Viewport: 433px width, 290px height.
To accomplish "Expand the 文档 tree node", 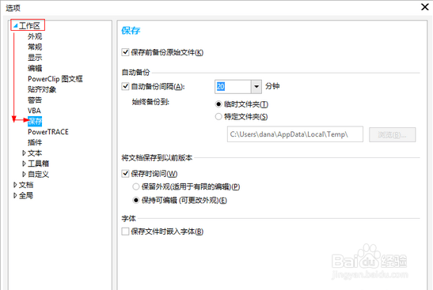I will pos(15,185).
